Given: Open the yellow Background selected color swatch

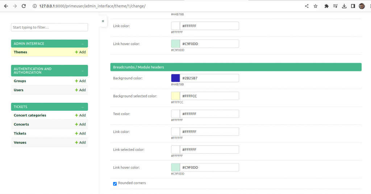Looking at the screenshot, I should pyautogui.click(x=175, y=96).
